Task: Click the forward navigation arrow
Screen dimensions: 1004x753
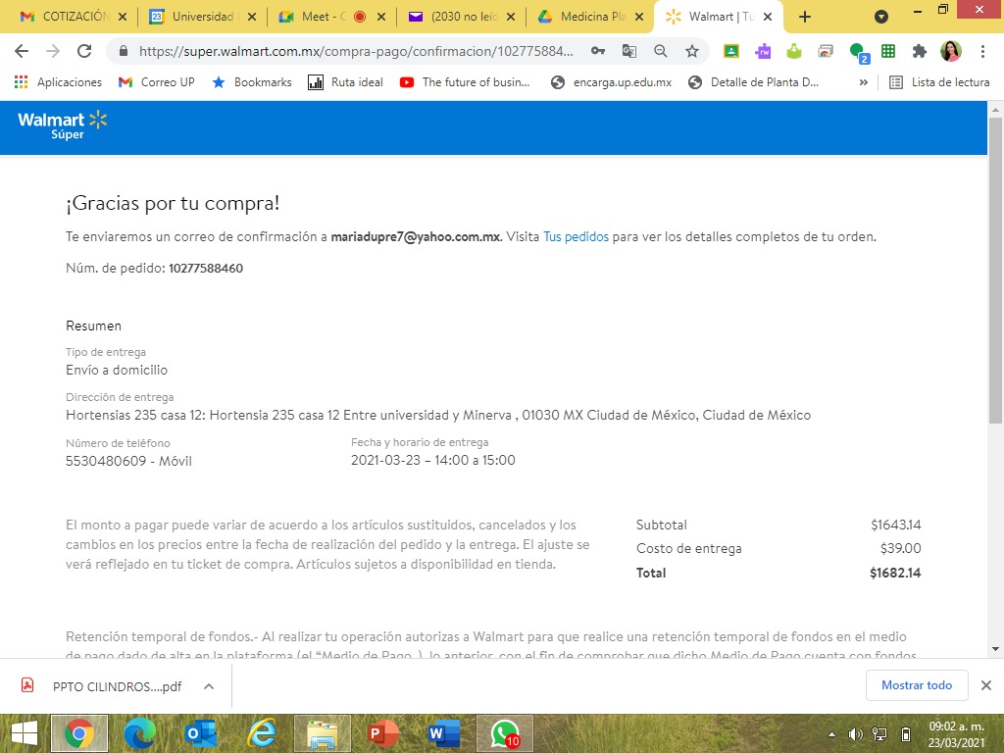Action: coord(53,51)
